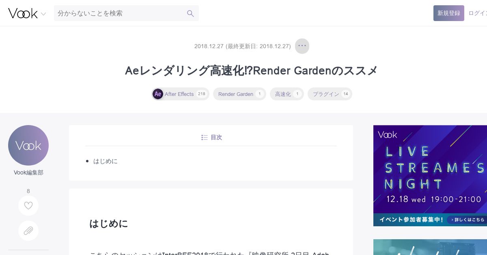Like the article with heart icon

click(28, 206)
